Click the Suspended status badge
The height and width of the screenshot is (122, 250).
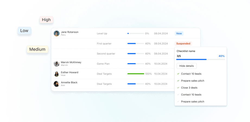(x=183, y=44)
